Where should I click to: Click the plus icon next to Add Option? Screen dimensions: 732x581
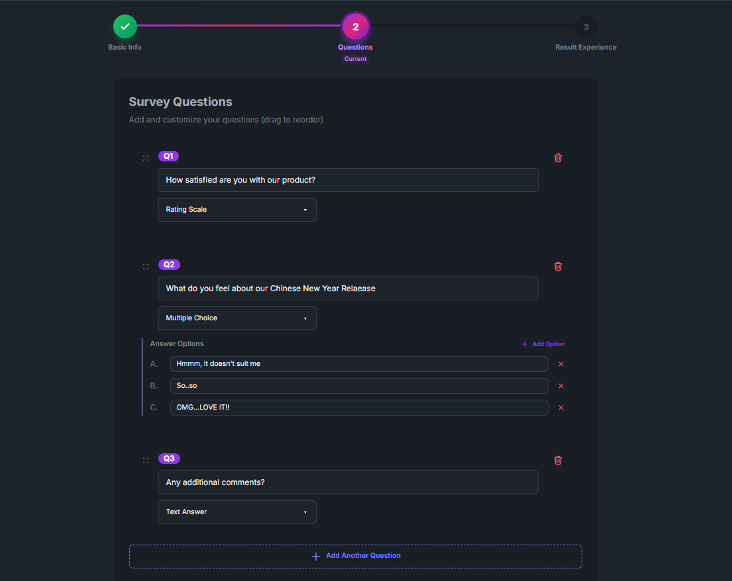pos(525,343)
